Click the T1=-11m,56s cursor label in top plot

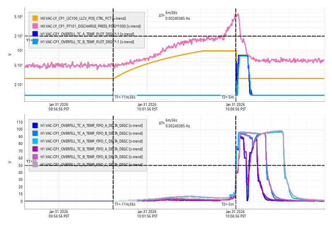[x=125, y=97]
